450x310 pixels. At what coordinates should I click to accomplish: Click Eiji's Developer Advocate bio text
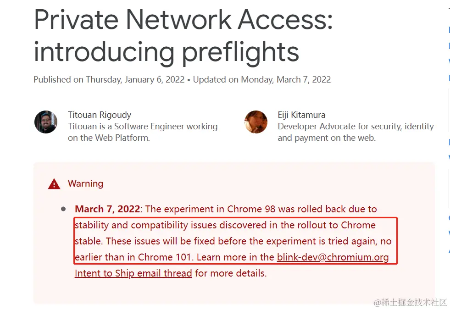click(356, 132)
